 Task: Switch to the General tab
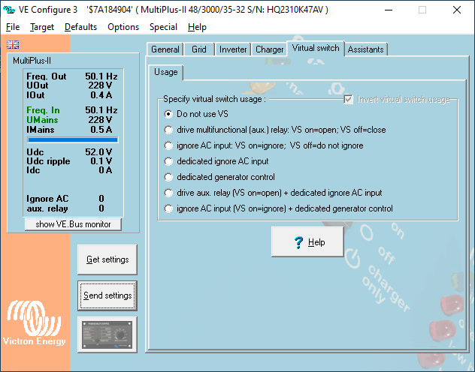165,49
